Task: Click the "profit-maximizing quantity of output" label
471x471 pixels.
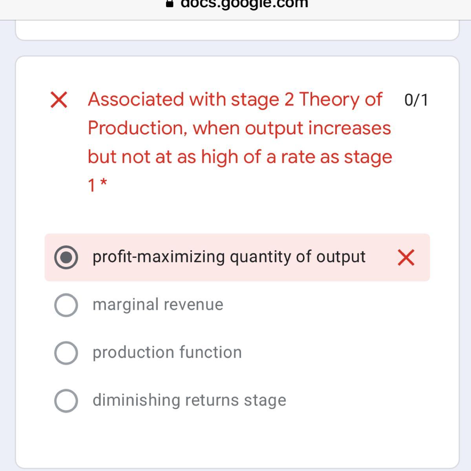Action: [229, 257]
